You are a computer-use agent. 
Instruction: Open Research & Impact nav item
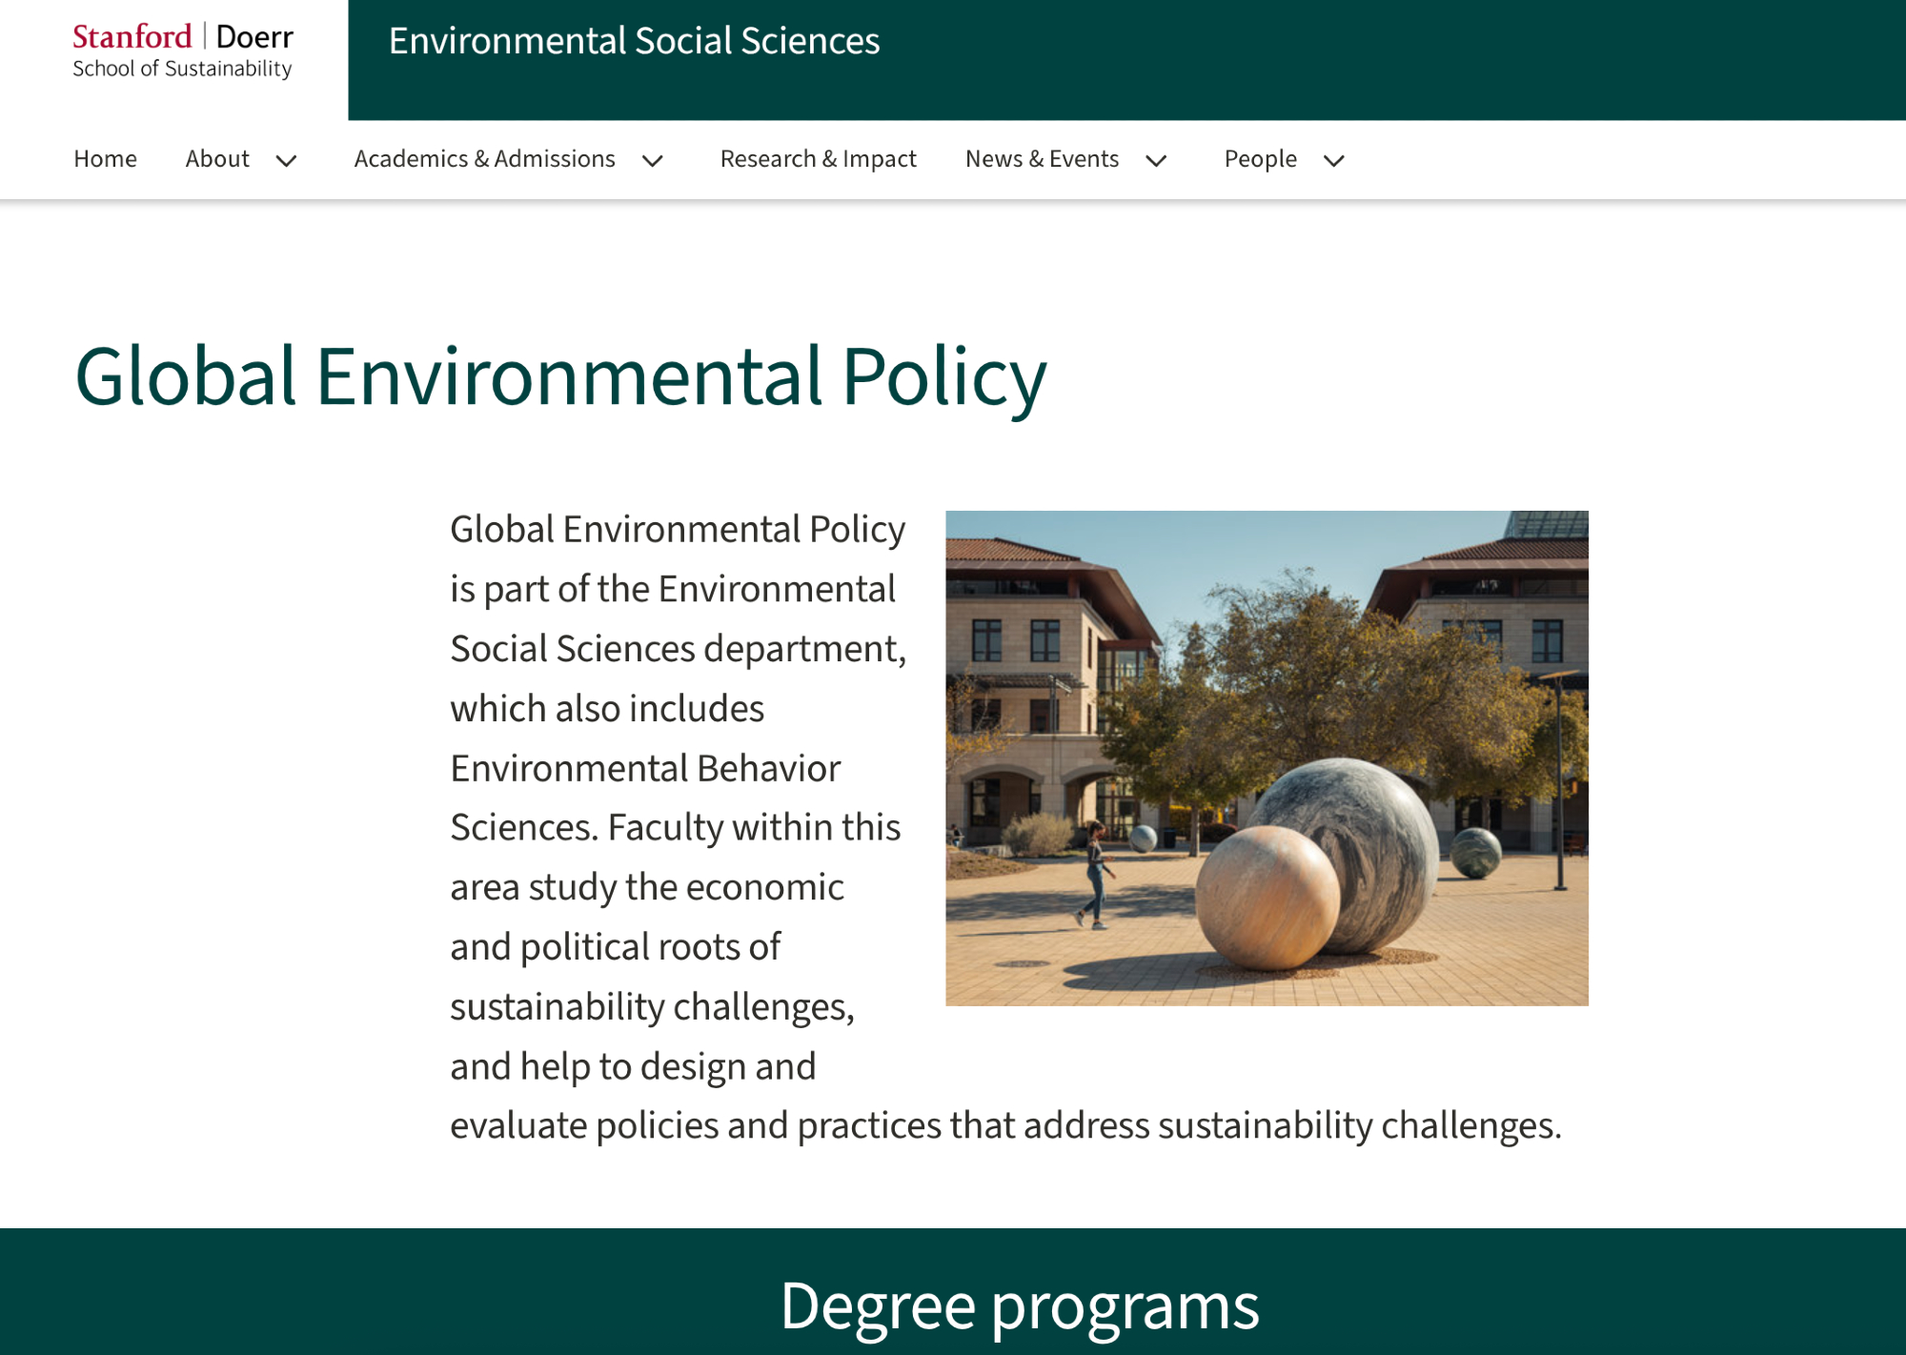(x=818, y=159)
